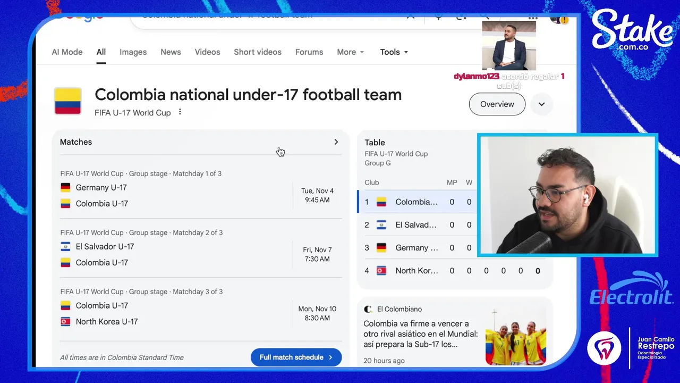Screen dimensions: 680x383
Task: Switch to the Images tab
Action: click(x=133, y=52)
